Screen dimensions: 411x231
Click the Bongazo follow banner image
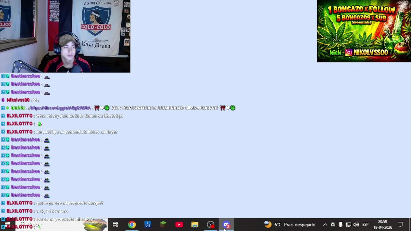click(364, 31)
